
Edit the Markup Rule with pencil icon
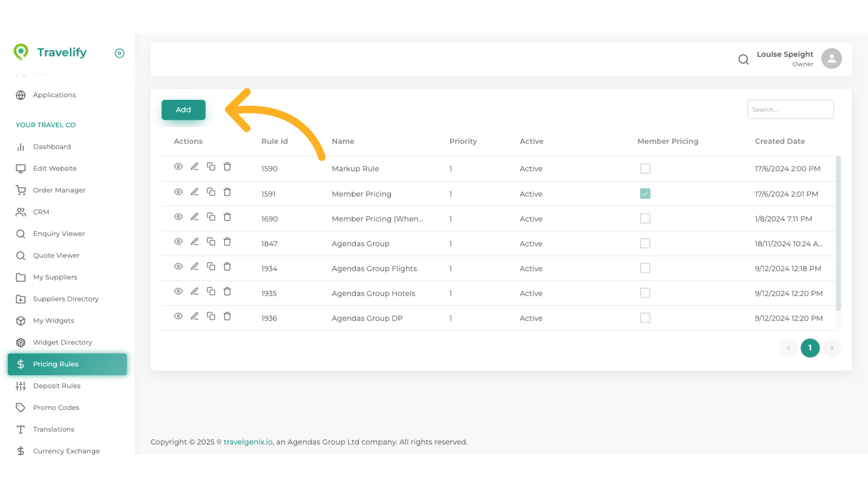(194, 167)
